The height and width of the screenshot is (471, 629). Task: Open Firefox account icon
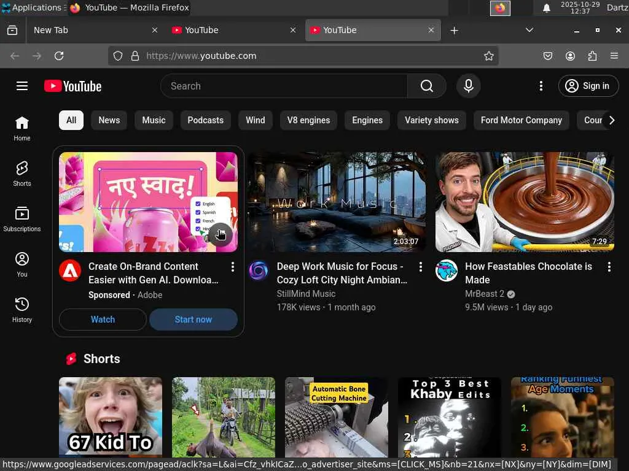pos(570,56)
